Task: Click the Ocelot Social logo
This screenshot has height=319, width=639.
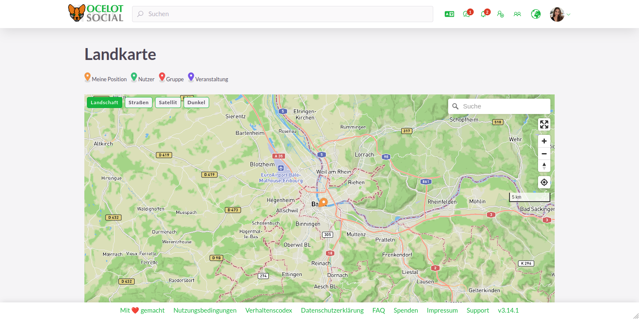Action: [x=95, y=14]
